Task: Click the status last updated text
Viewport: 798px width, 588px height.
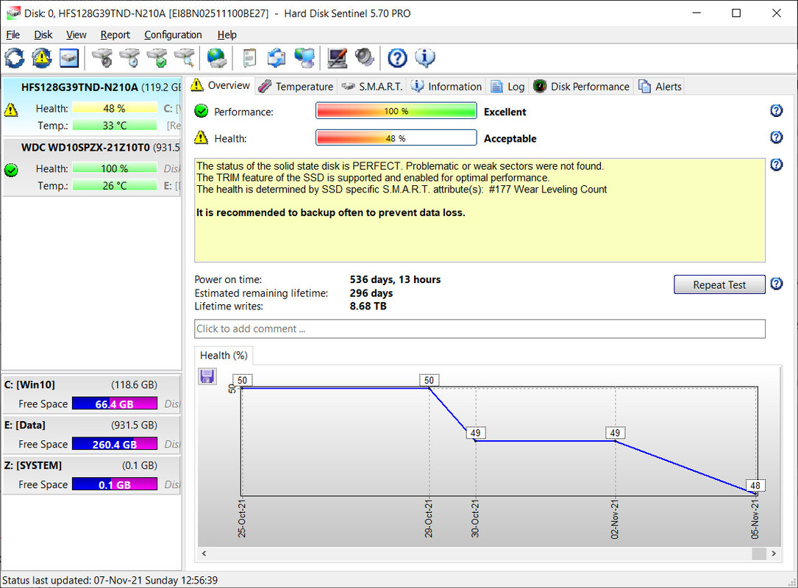Action: click(x=110, y=581)
